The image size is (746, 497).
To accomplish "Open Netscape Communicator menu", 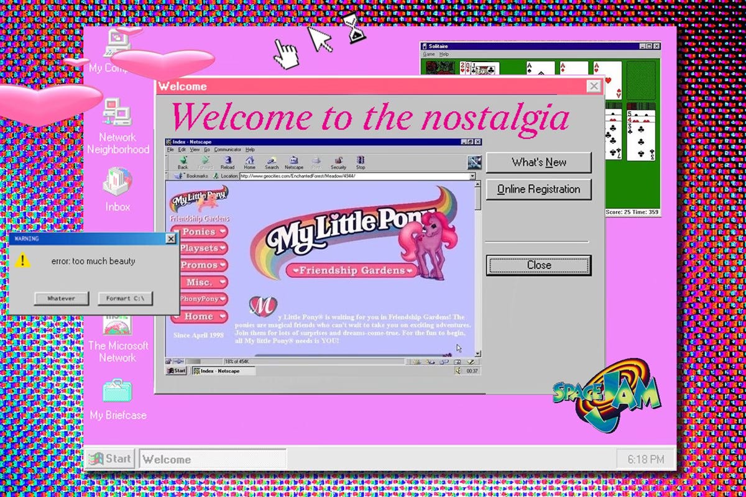I will click(228, 150).
